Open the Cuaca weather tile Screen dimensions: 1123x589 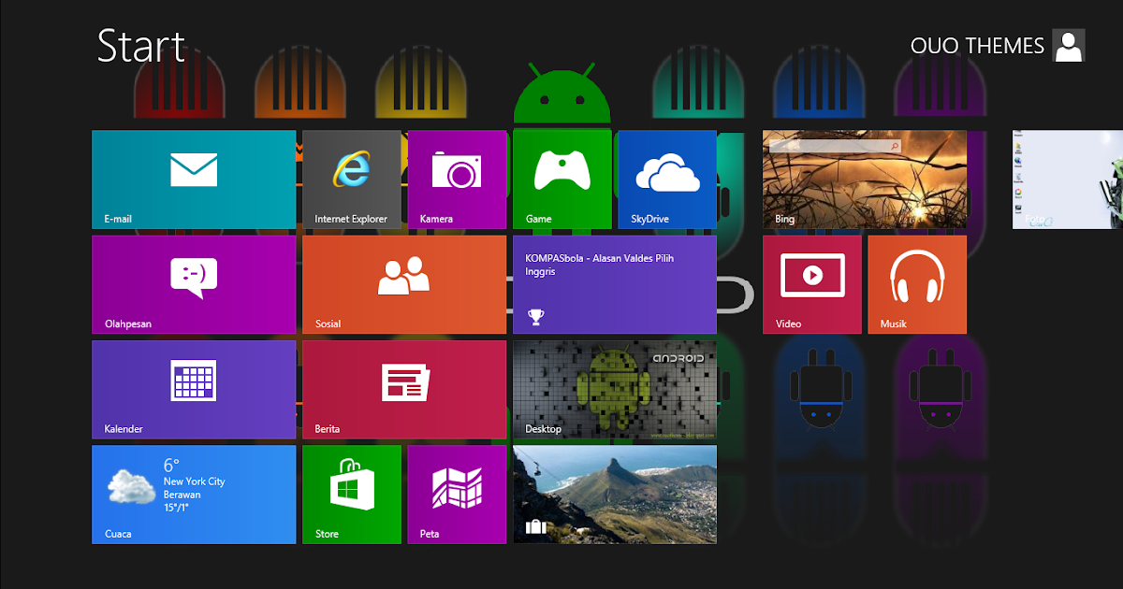tap(194, 495)
